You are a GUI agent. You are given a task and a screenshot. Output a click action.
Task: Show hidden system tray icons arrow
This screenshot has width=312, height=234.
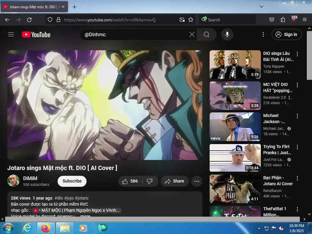click(x=259, y=228)
